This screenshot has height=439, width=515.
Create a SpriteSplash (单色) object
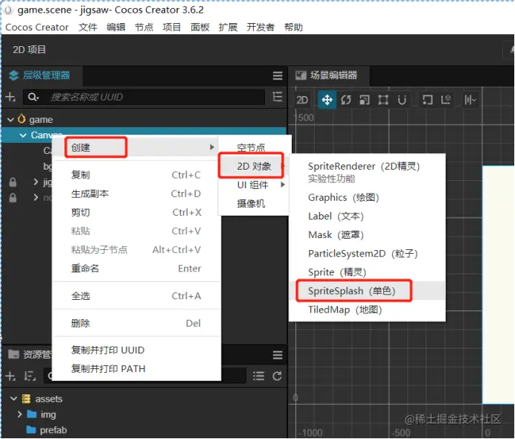click(x=367, y=291)
